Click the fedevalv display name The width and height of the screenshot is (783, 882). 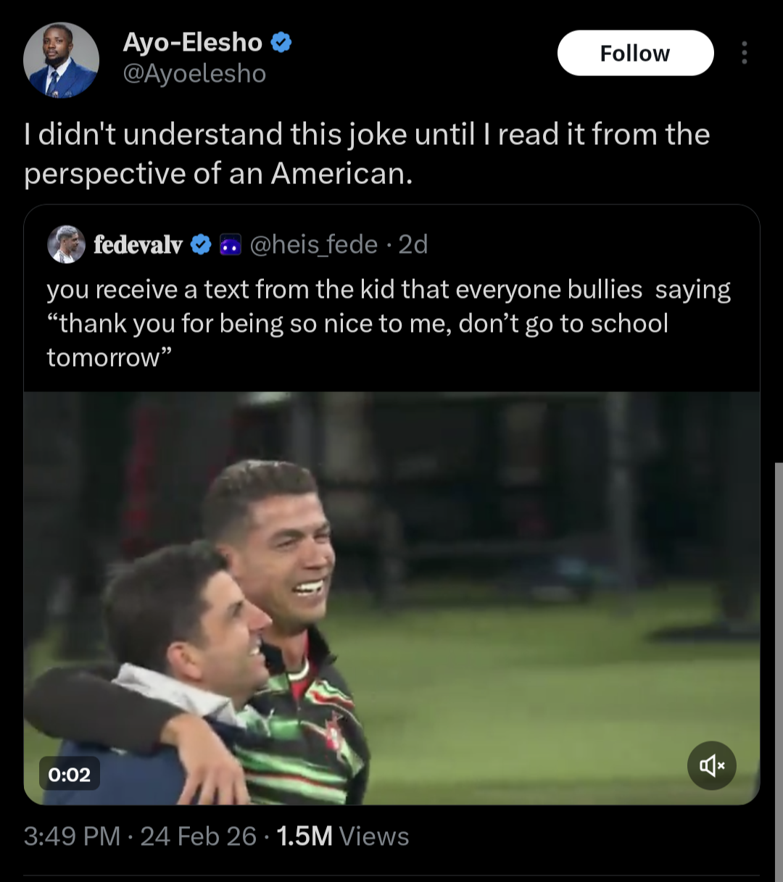click(138, 245)
